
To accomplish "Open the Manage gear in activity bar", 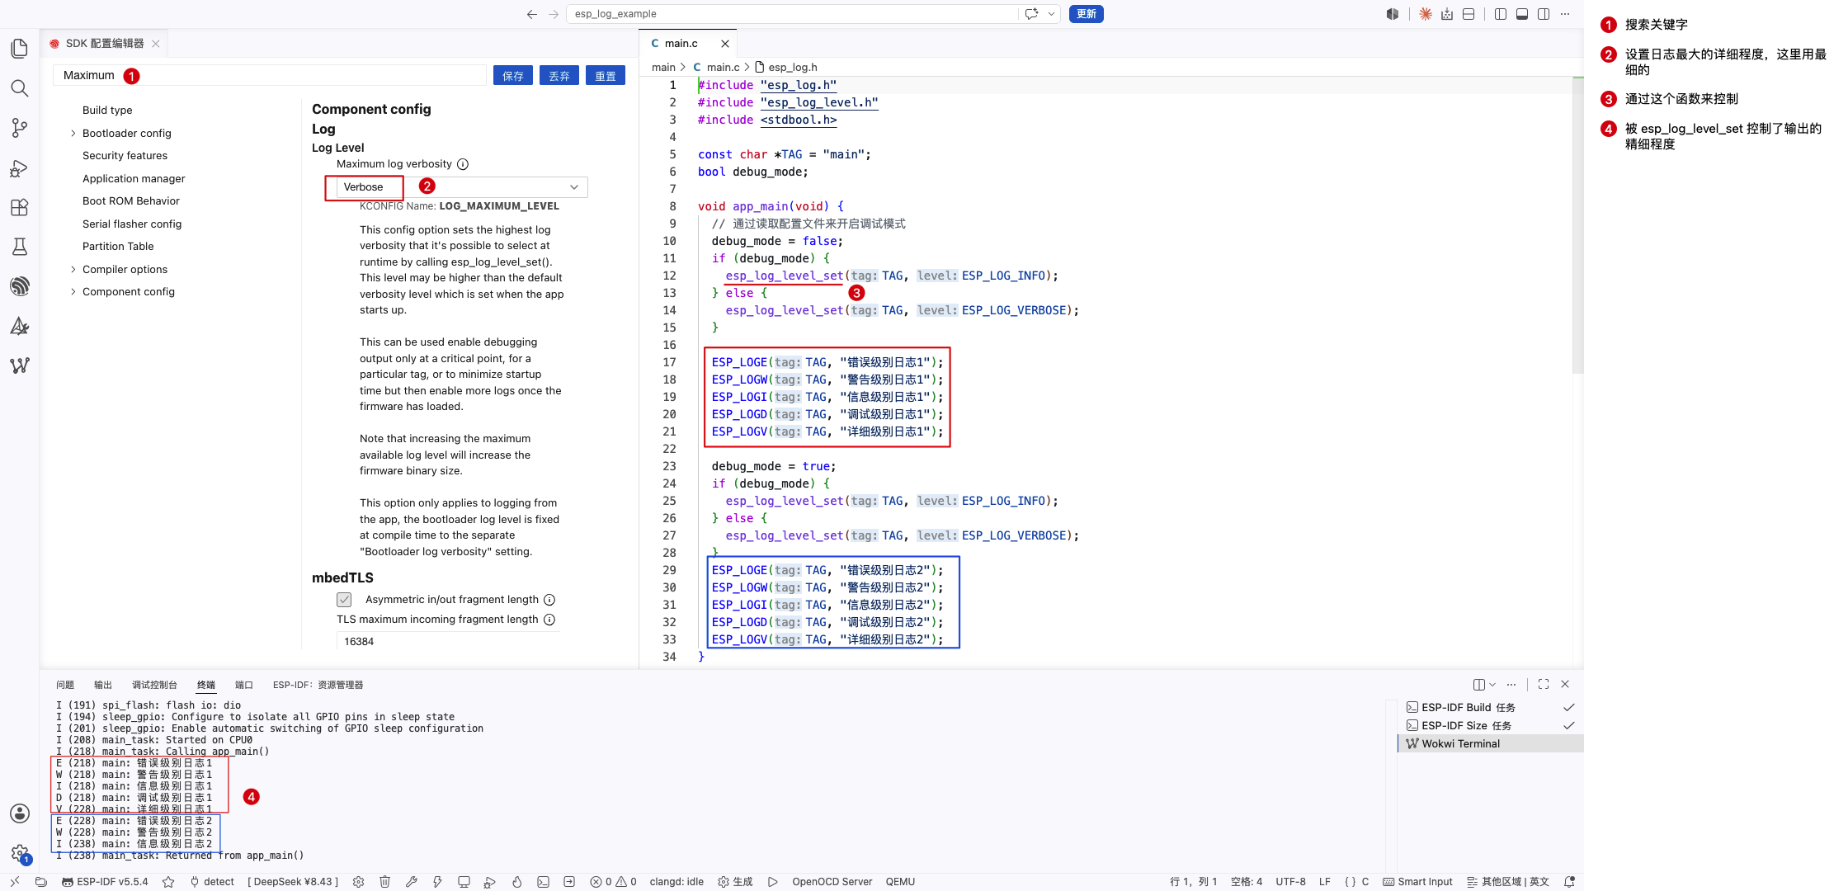I will click(20, 853).
